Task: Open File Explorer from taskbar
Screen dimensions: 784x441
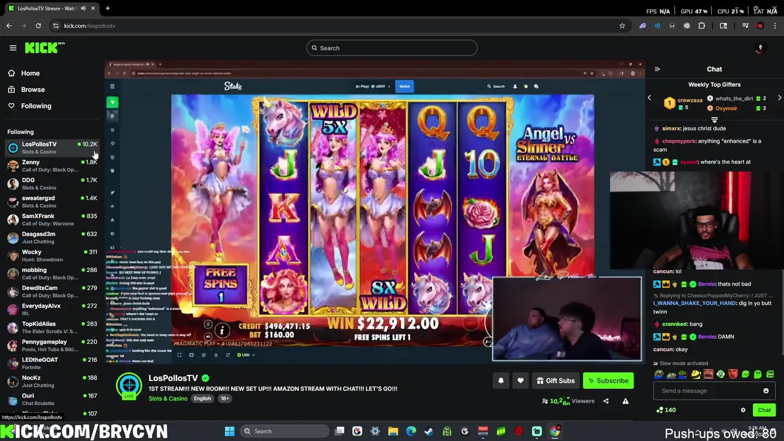Action: [393, 431]
